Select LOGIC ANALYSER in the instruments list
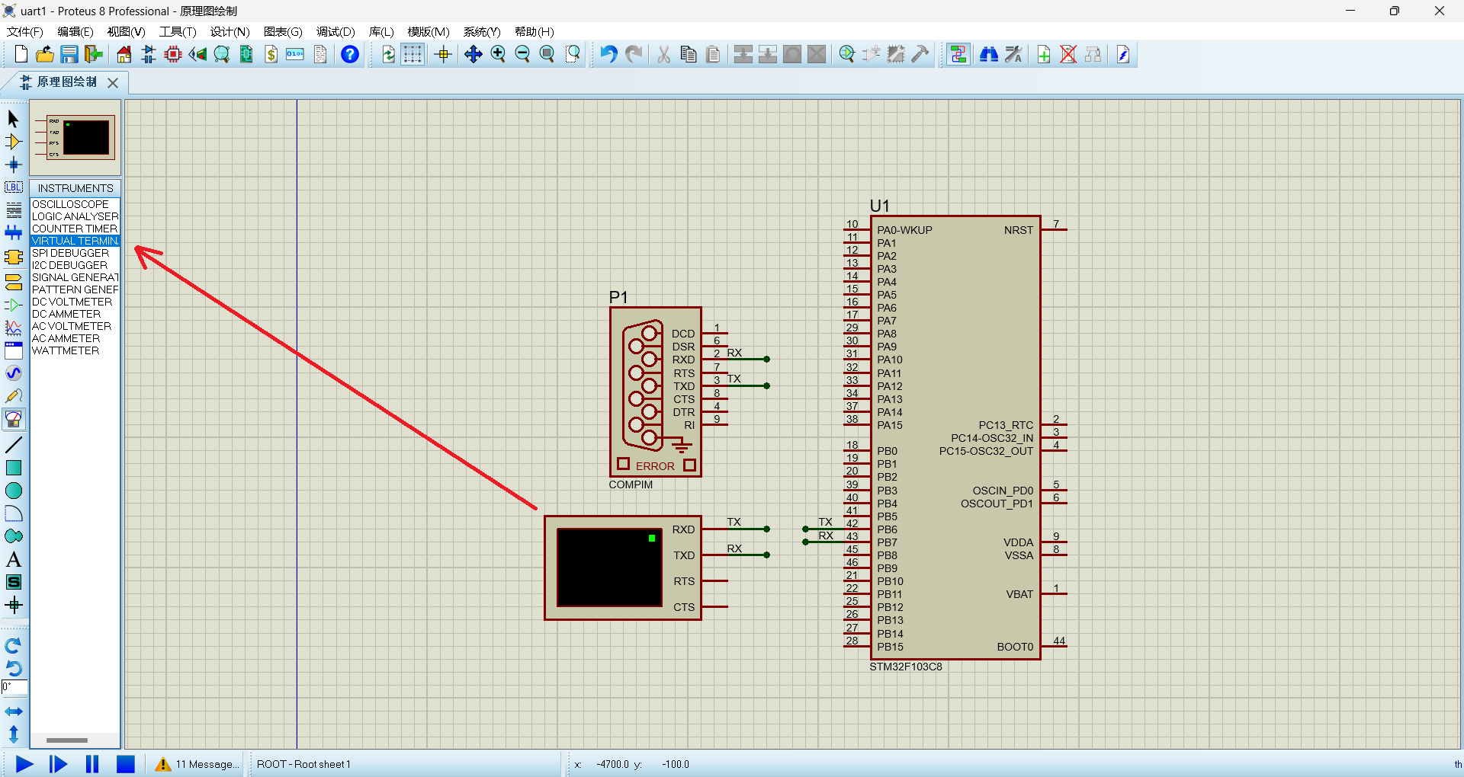1464x777 pixels. [75, 216]
